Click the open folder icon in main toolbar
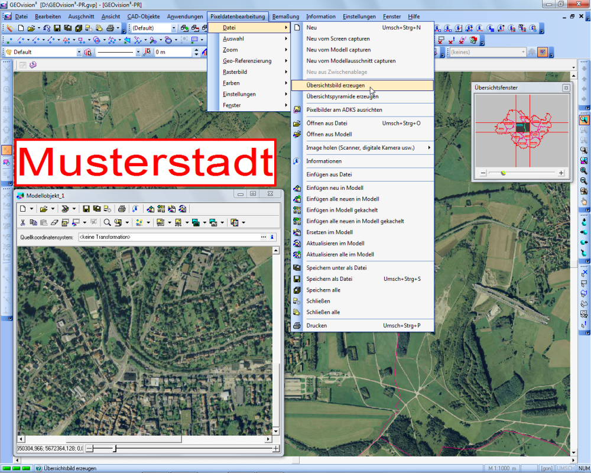Image resolution: width=591 pixels, height=473 pixels. pyautogui.click(x=31, y=28)
